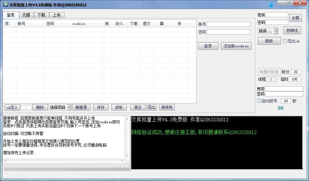Click the 序 column header

pos(10,24)
